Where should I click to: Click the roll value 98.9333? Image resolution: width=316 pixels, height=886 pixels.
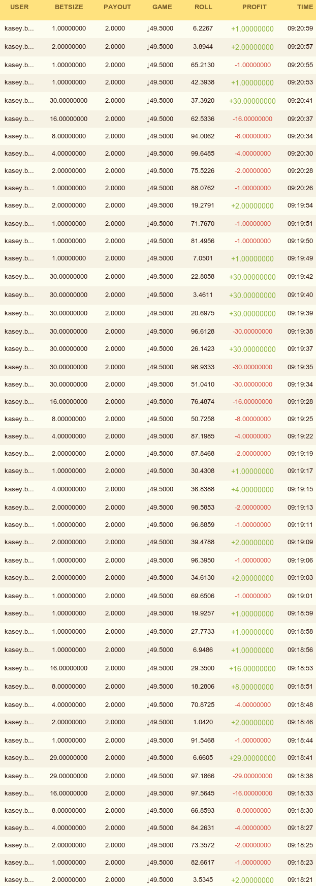coord(203,367)
